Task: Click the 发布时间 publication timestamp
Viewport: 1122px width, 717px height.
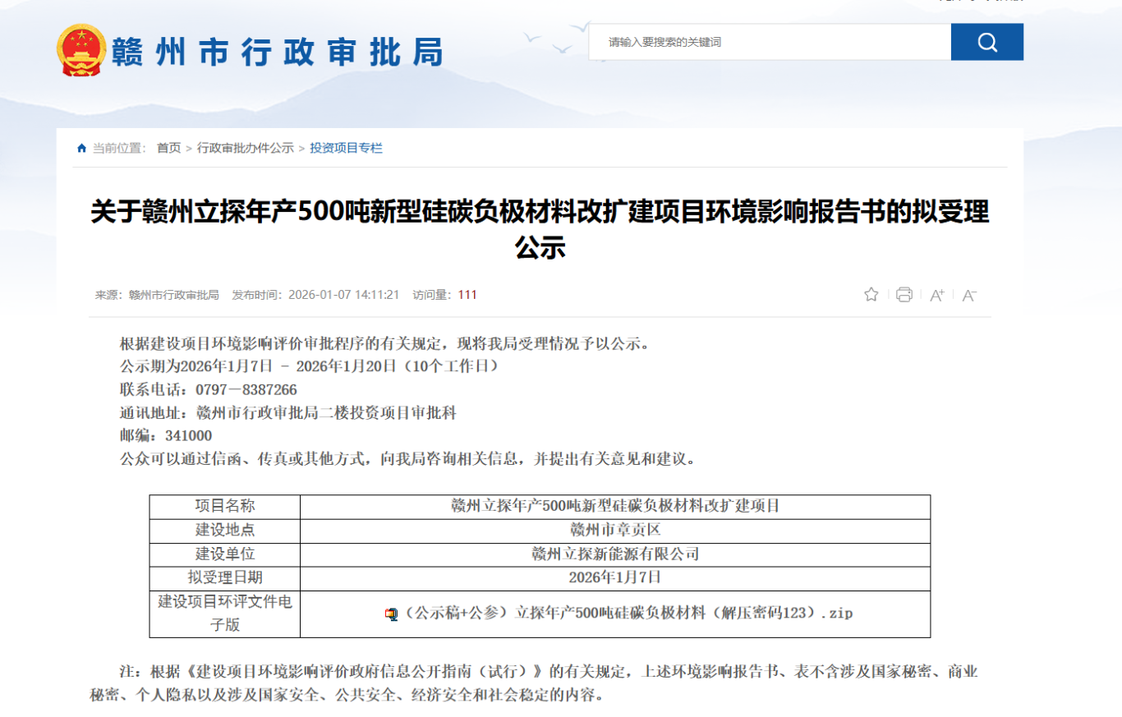Action: 343,295
